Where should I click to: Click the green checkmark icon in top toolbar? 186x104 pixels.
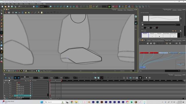(109, 7)
